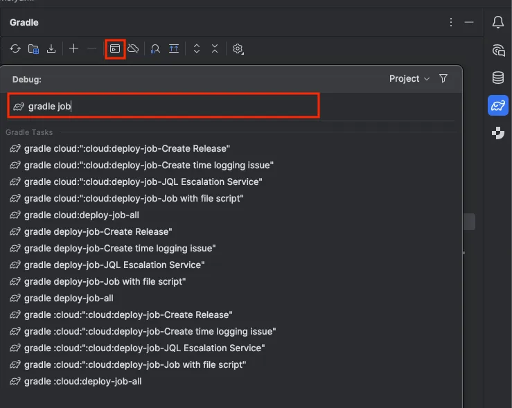This screenshot has width=512, height=408.
Task: Select 'gradle deploy-job-Job with file script"' task
Action: point(231,282)
